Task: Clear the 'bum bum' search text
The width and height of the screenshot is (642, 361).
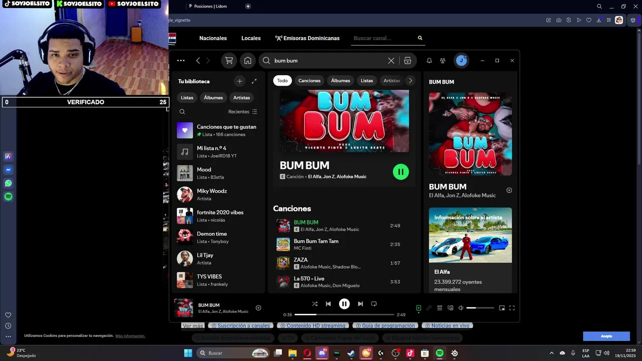Action: click(391, 61)
